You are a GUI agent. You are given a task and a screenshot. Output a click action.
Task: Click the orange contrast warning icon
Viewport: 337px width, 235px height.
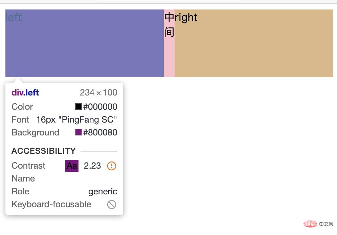112,166
